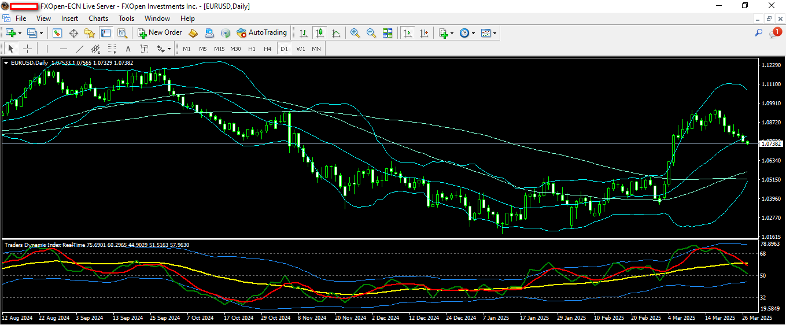This screenshot has width=786, height=325.
Task: Select the H1 timeframe
Action: pos(252,49)
